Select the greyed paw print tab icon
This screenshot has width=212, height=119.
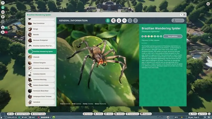click(x=130, y=21)
